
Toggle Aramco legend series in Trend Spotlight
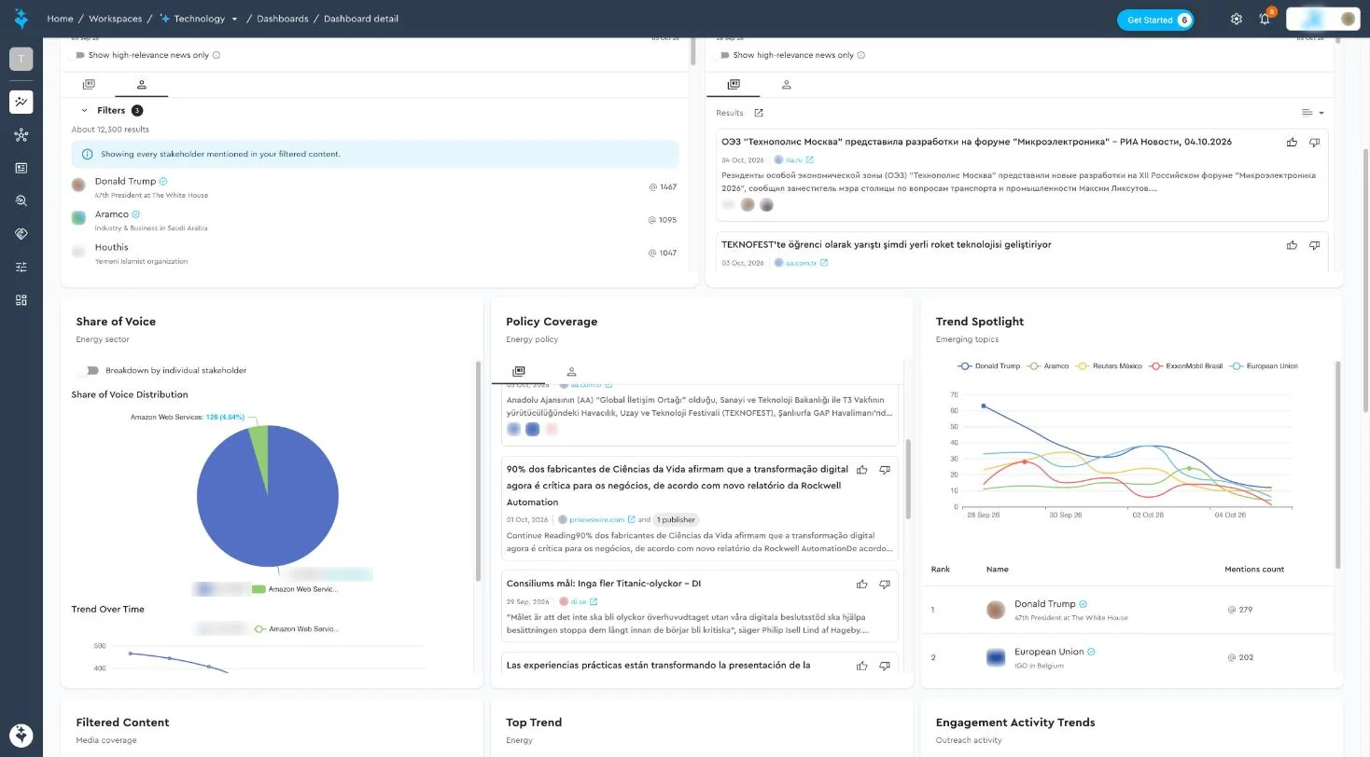pos(1048,366)
